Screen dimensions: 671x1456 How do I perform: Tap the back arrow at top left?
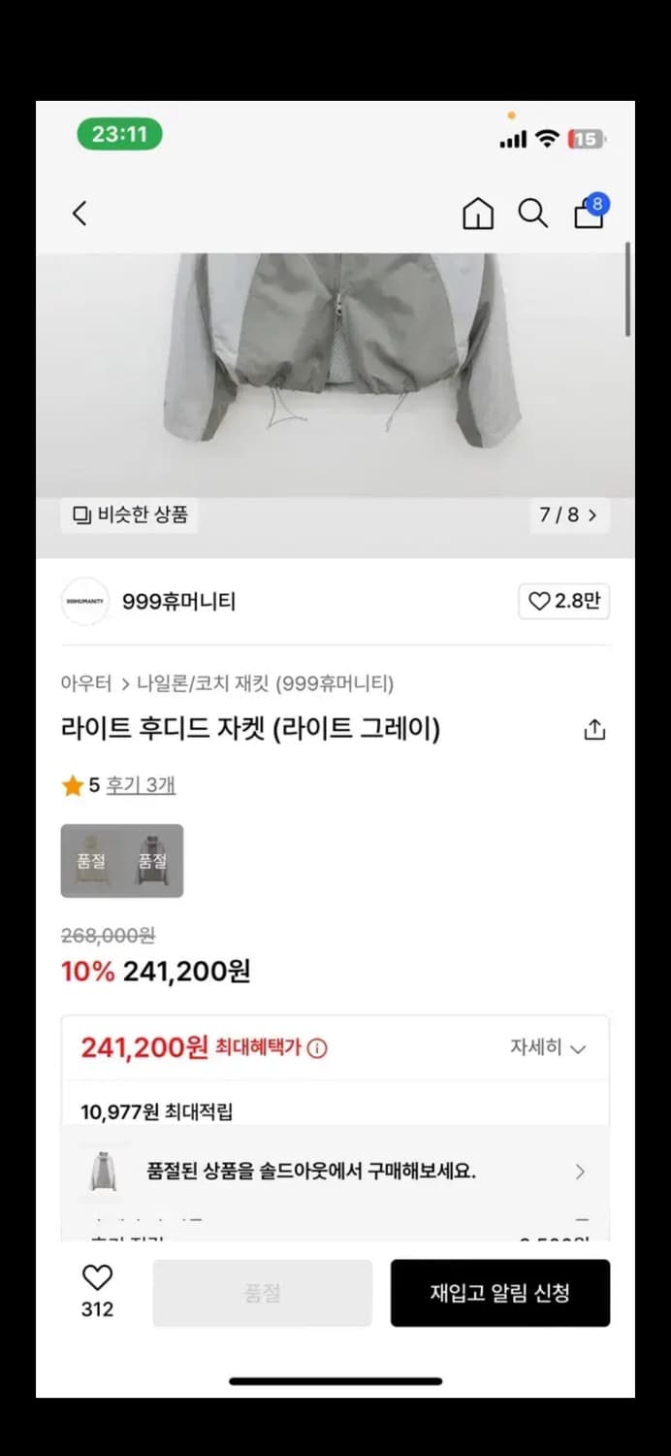[80, 214]
